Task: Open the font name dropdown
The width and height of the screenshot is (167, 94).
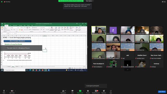Action: 17,28
